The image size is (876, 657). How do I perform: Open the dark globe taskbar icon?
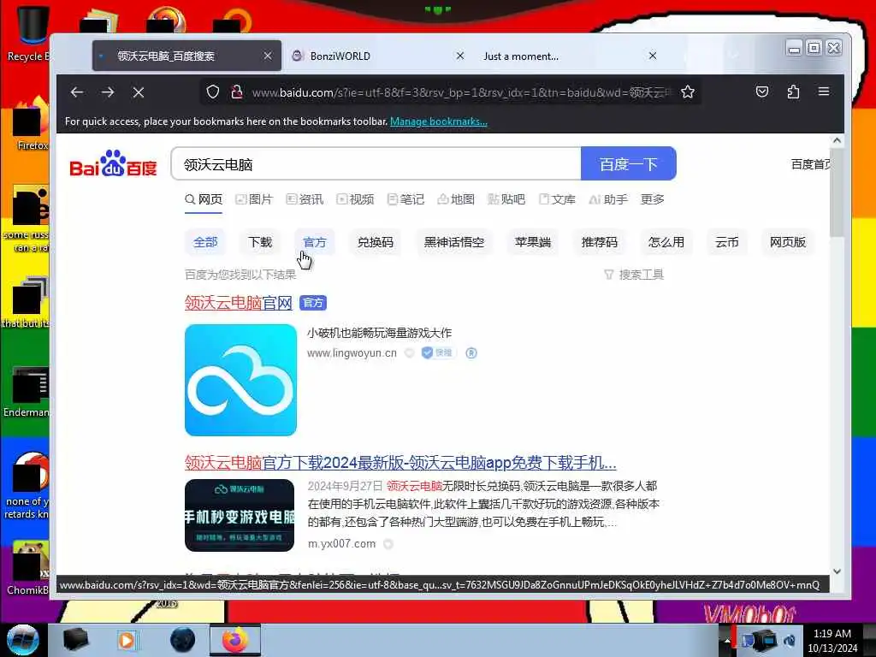coord(183,640)
